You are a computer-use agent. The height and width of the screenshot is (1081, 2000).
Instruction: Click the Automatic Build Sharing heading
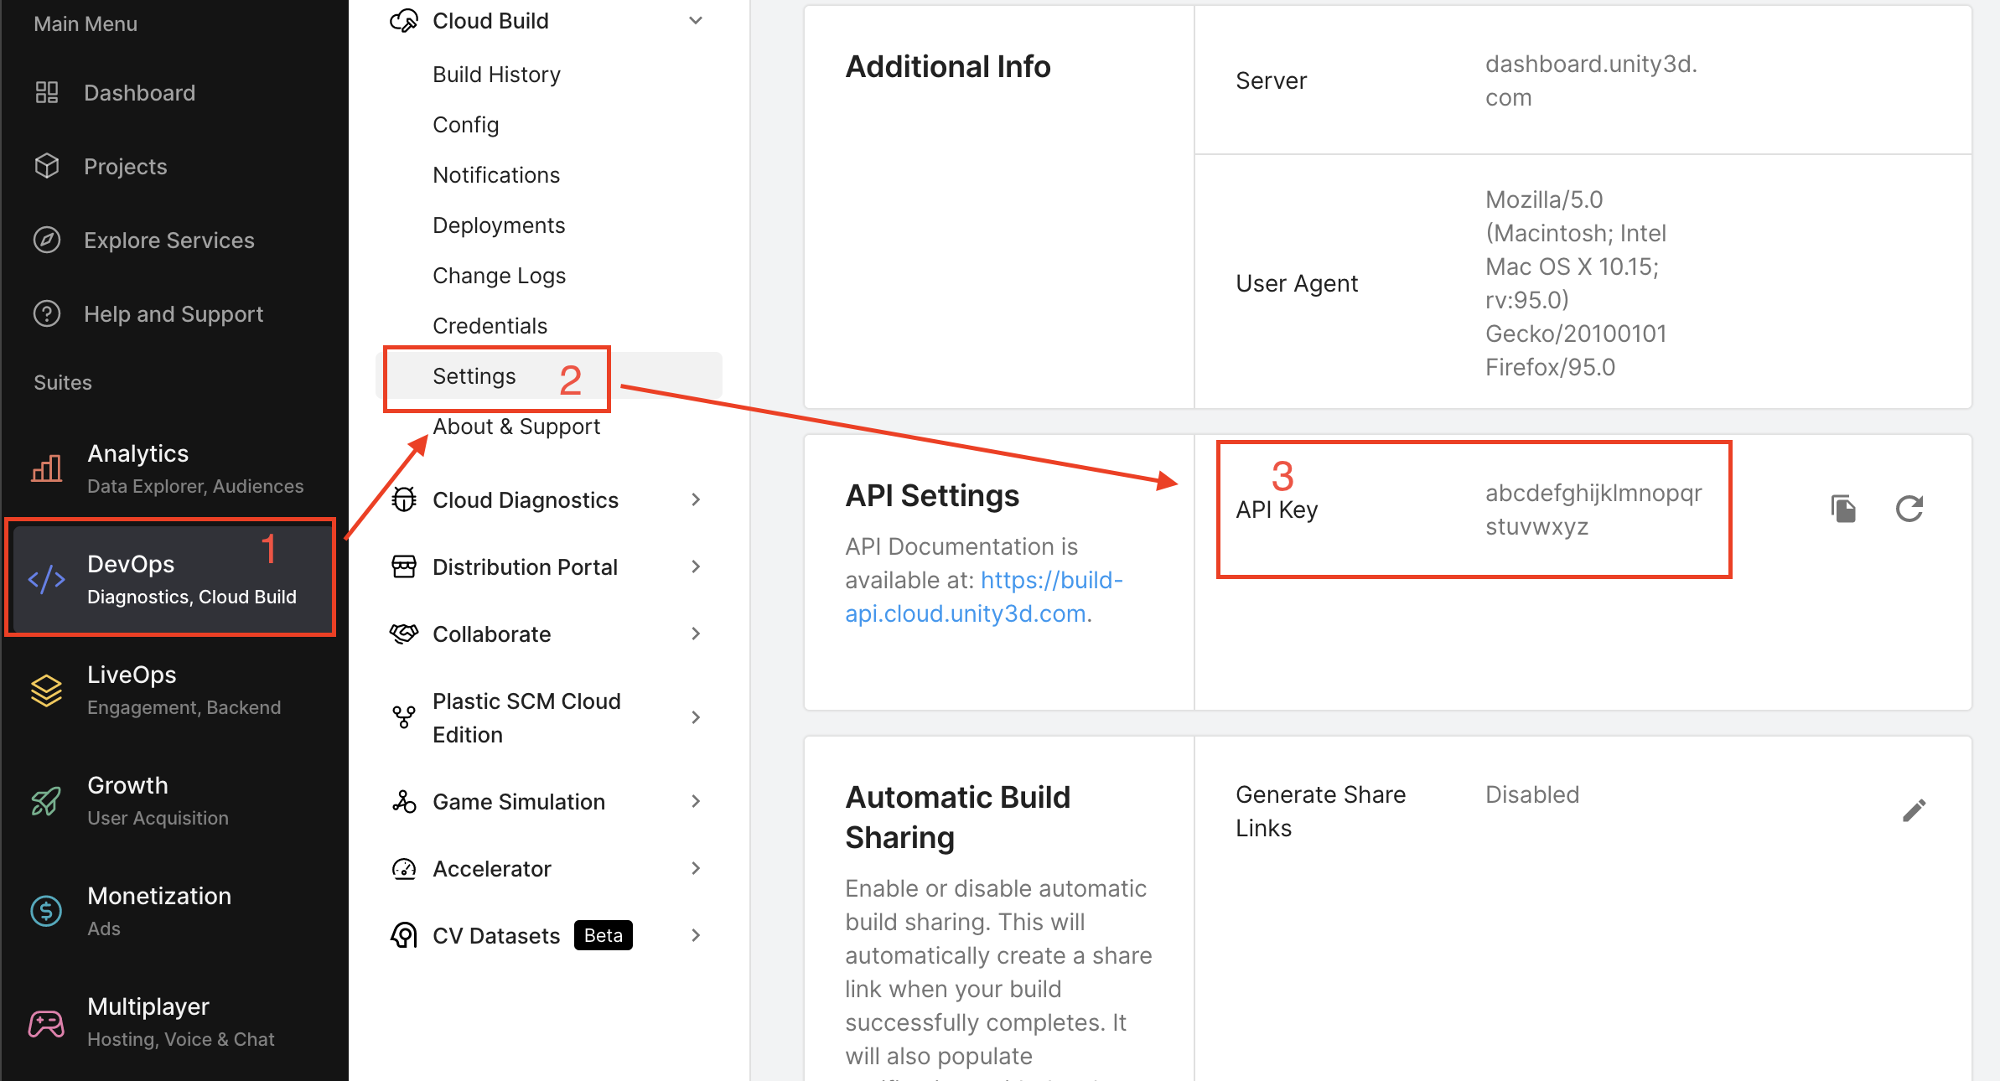[x=958, y=817]
